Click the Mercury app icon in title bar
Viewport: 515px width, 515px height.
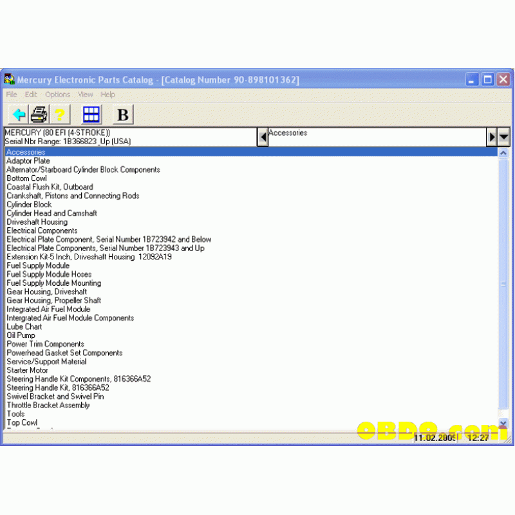point(9,79)
